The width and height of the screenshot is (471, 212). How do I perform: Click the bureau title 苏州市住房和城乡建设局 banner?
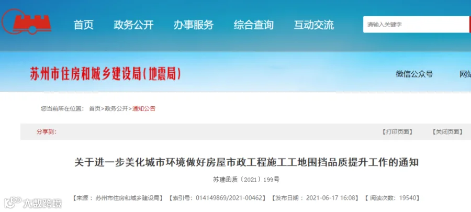(x=105, y=74)
